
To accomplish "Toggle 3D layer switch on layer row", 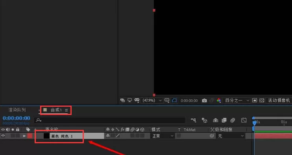I will 142,136.
